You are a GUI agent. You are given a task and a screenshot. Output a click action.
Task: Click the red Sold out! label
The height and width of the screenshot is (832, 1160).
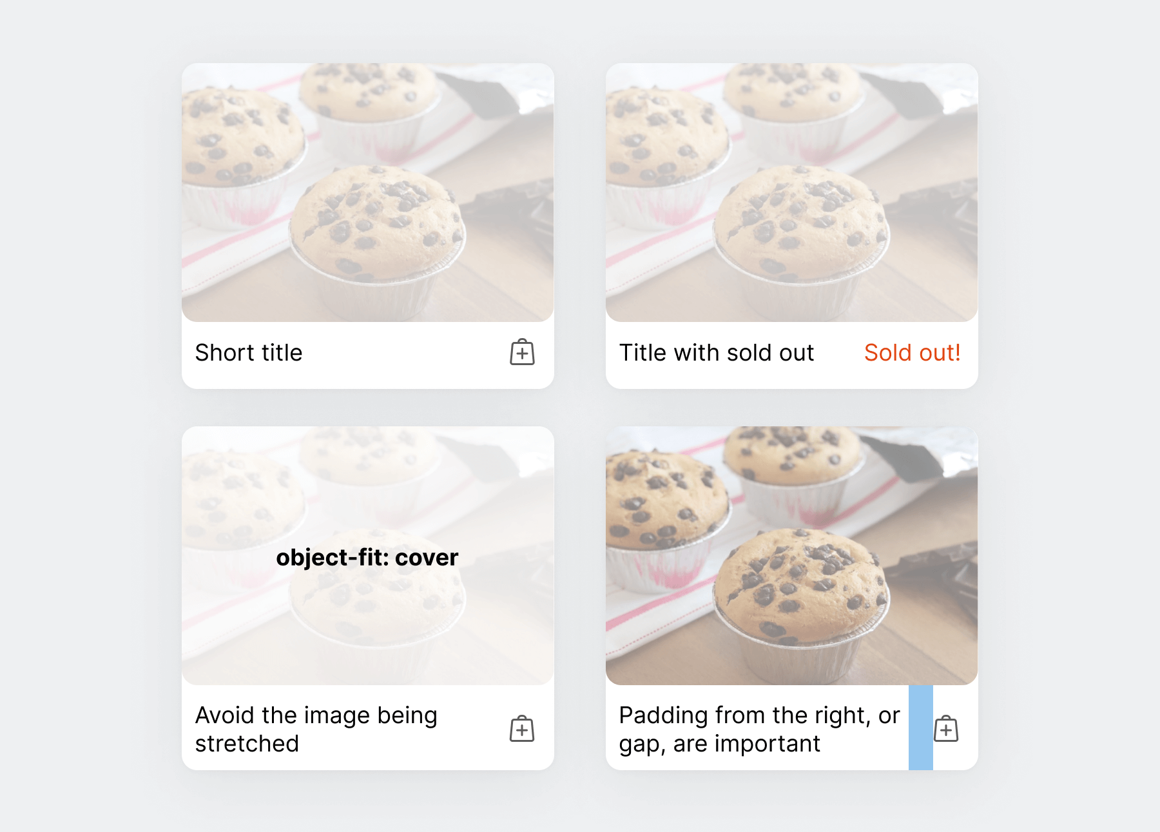(912, 353)
